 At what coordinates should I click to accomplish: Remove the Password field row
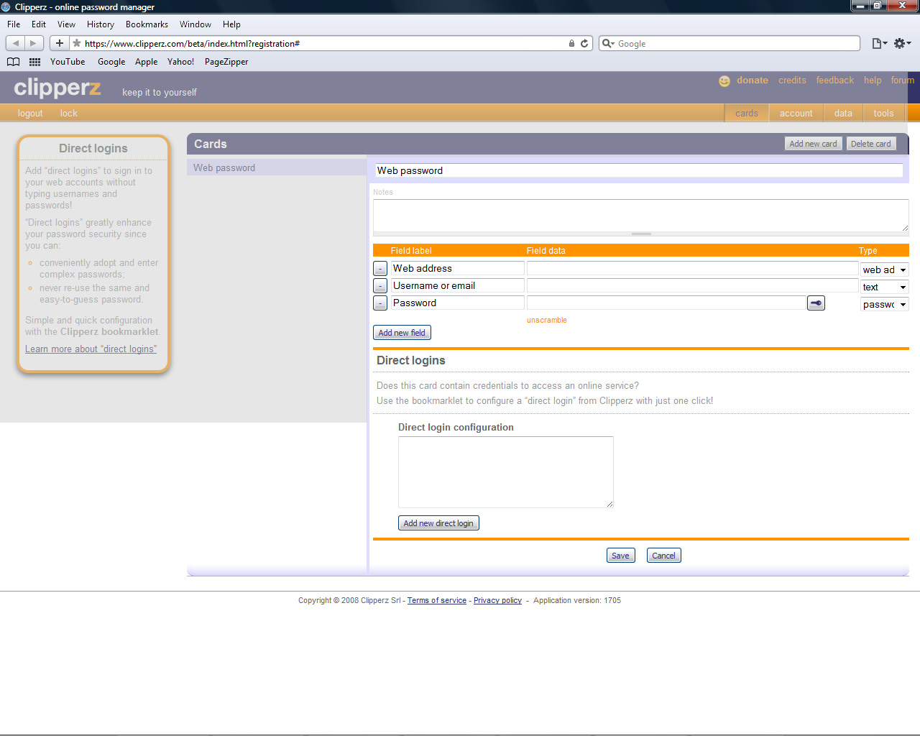tap(380, 303)
